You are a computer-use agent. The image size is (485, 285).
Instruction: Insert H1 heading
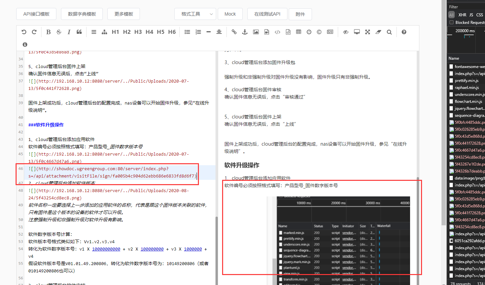pyautogui.click(x=115, y=32)
